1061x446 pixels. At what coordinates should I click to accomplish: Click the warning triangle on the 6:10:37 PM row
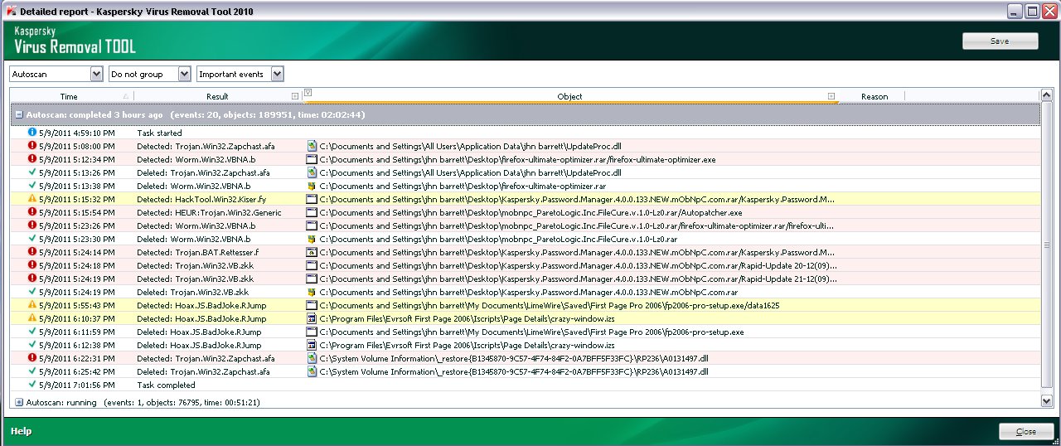pyautogui.click(x=32, y=318)
